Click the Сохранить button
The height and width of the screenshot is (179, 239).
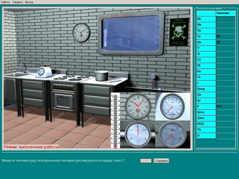161,161
